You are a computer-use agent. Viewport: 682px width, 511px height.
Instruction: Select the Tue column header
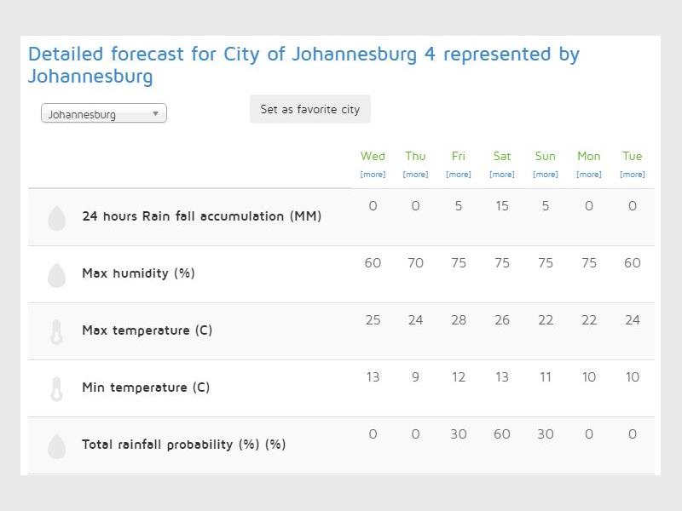point(633,156)
